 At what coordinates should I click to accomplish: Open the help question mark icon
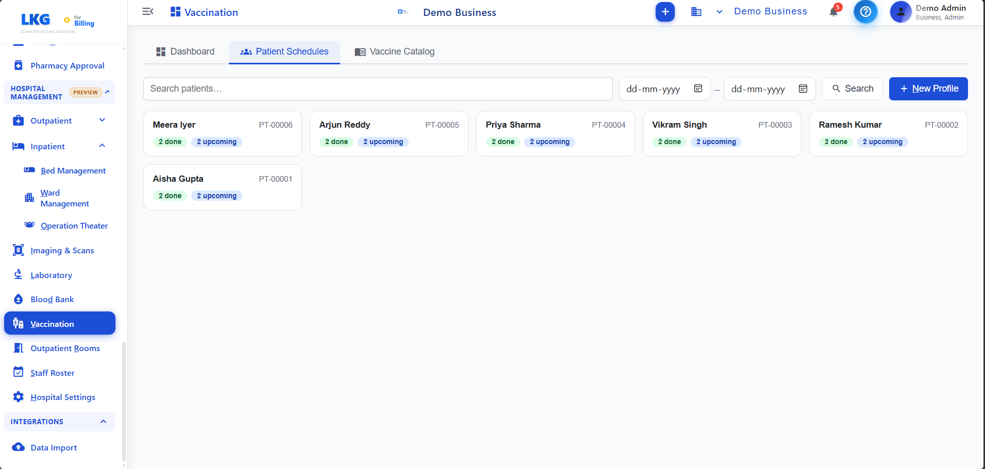pos(866,12)
